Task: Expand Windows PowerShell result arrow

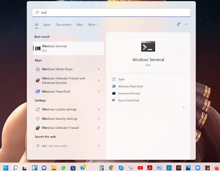Action: (x=99, y=91)
